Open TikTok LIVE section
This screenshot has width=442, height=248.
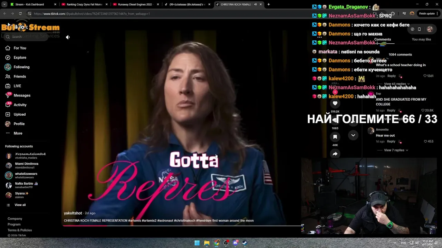(x=13, y=86)
